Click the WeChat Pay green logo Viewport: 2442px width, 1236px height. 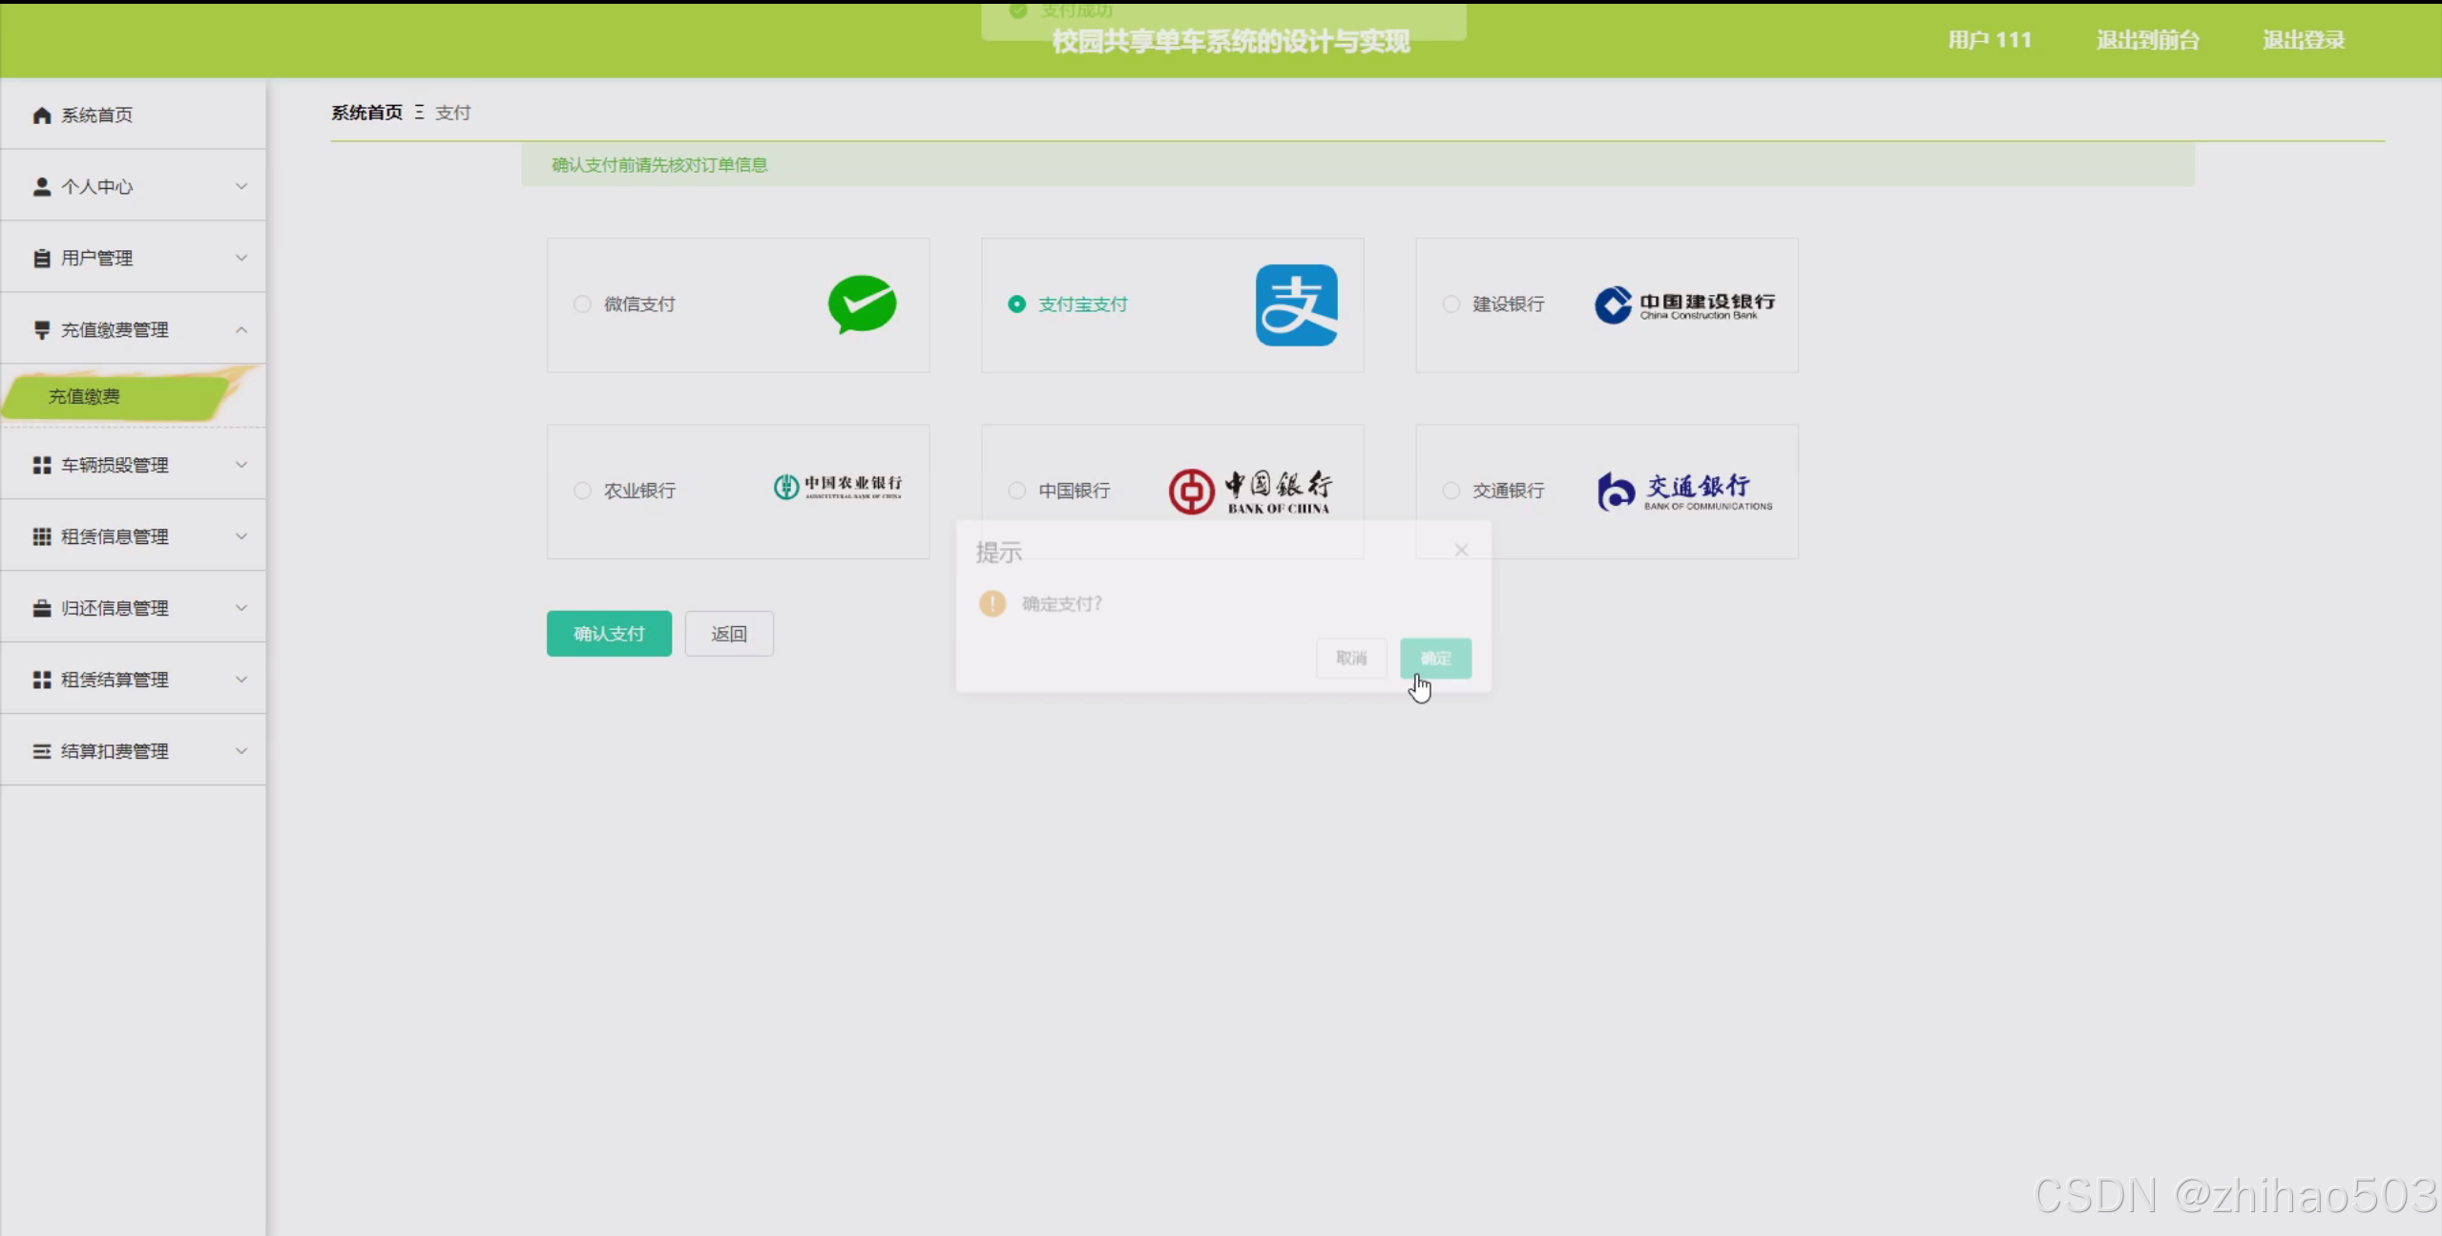[x=862, y=304]
